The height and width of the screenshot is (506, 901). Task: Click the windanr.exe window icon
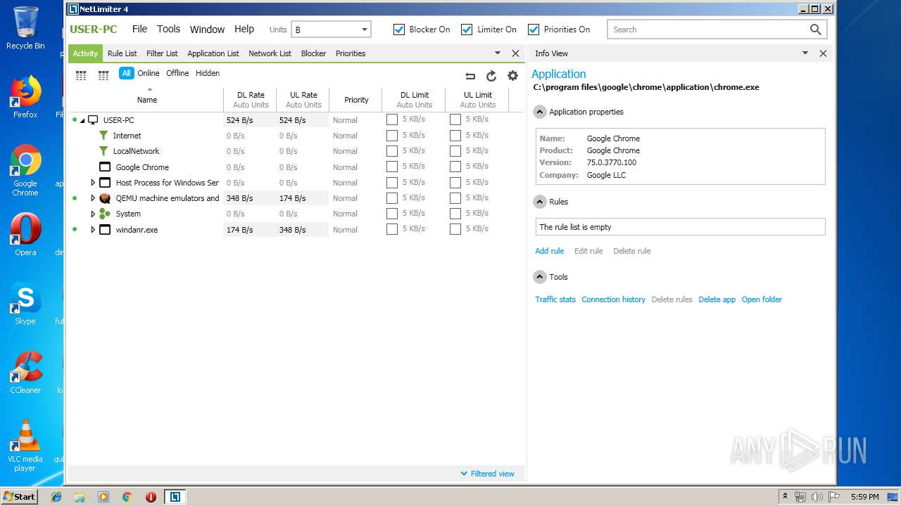[x=105, y=230]
